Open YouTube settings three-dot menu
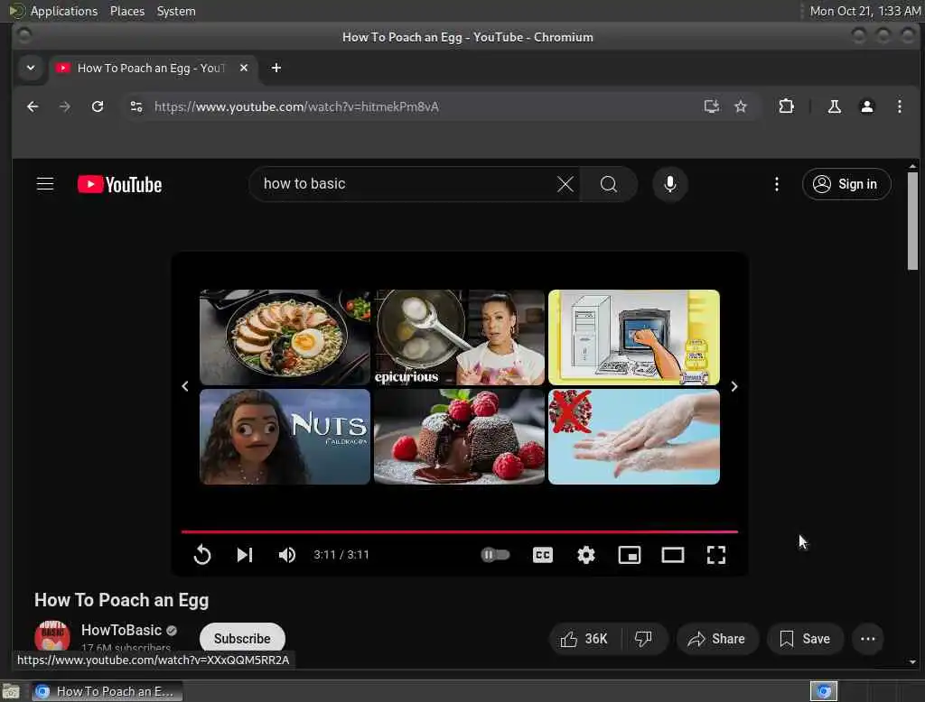Viewport: 925px width, 702px height. click(x=776, y=184)
